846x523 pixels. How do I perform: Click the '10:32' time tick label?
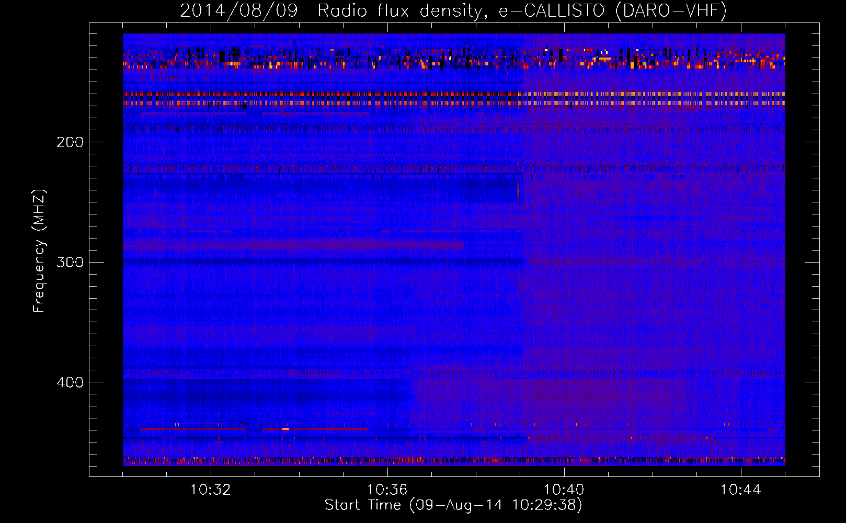211,490
